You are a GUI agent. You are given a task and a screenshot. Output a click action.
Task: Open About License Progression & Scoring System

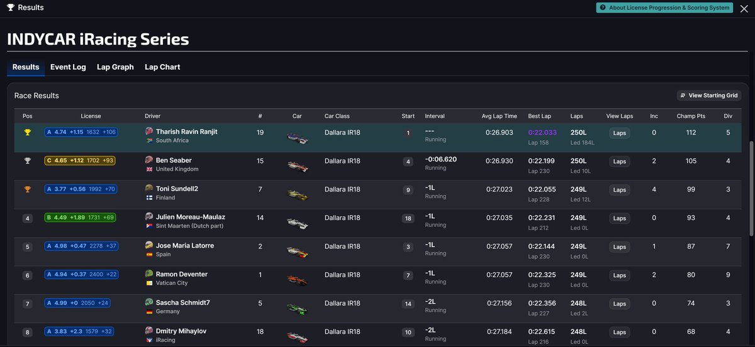click(x=665, y=8)
